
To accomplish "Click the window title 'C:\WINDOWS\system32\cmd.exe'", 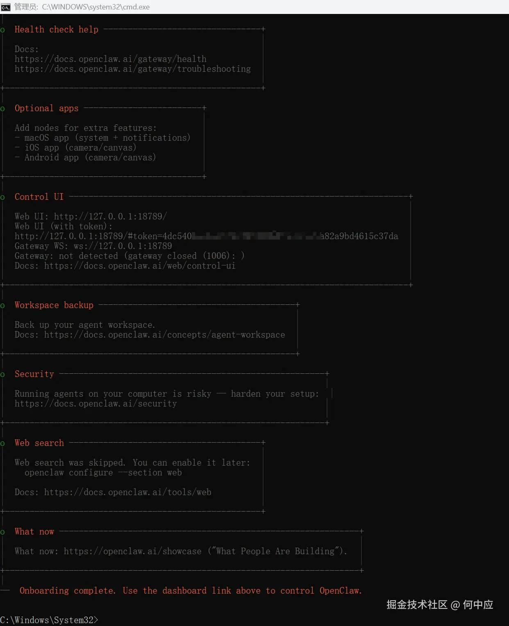I will pyautogui.click(x=96, y=7).
